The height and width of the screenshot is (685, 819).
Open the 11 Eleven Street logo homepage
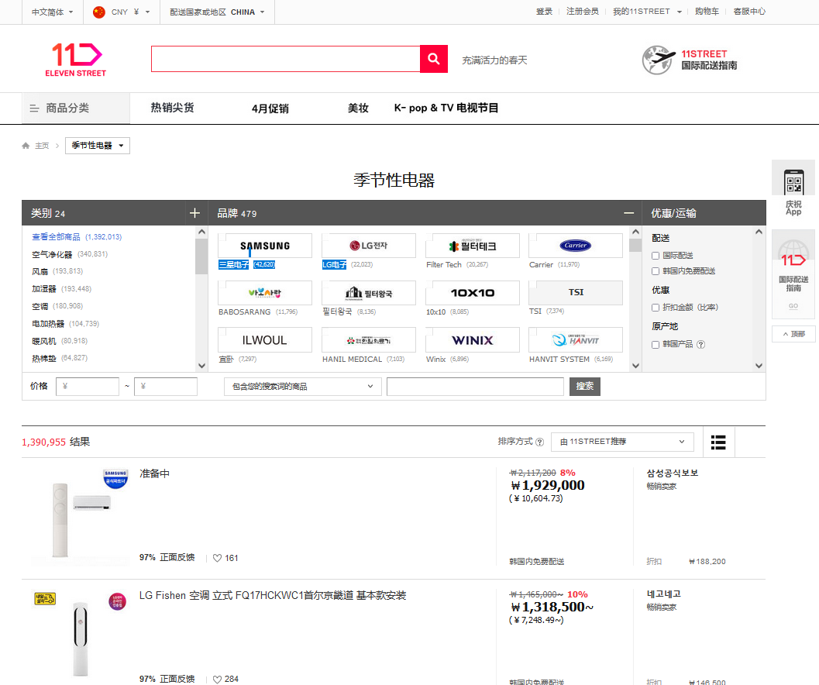pyautogui.click(x=76, y=60)
